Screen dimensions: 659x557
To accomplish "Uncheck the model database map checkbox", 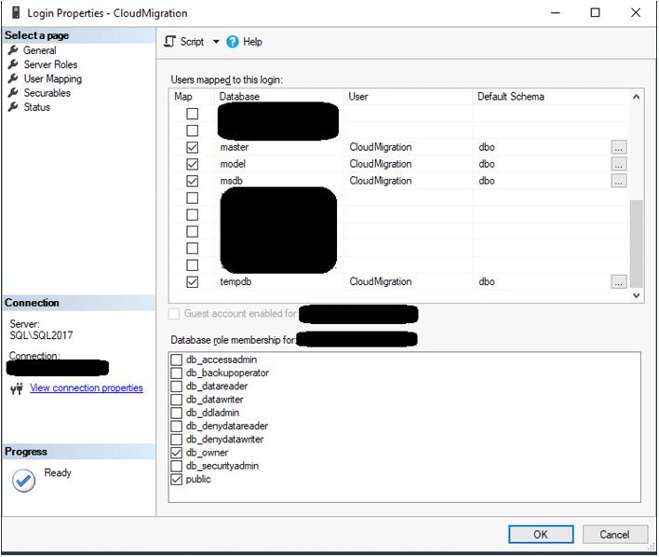I will pyautogui.click(x=192, y=164).
